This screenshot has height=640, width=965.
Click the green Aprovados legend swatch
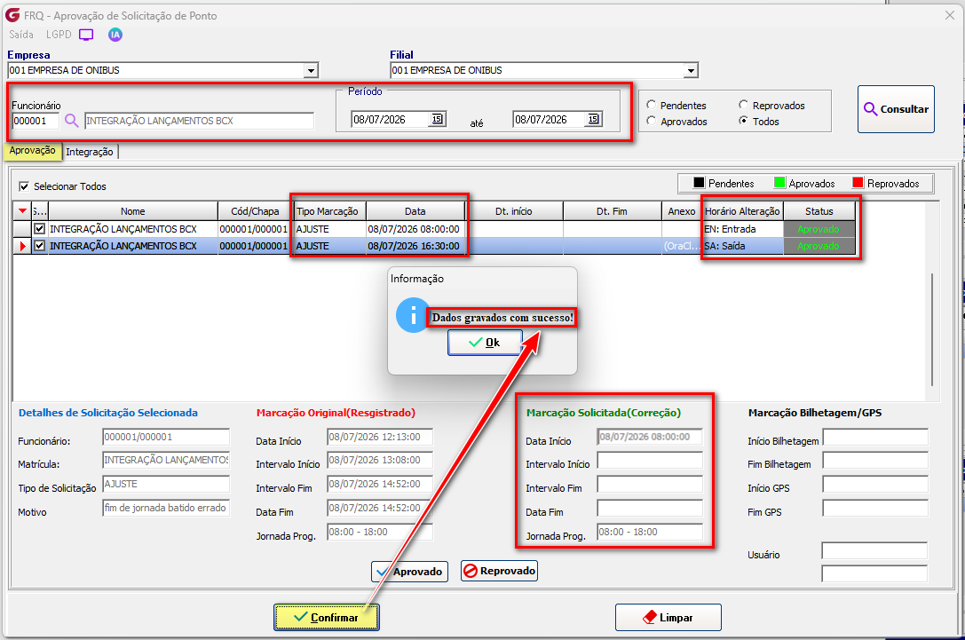779,183
